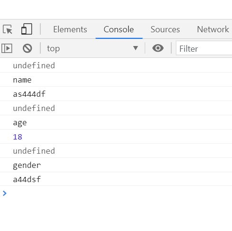Switch to the Elements tab
Viewport: 232px width, 231px height.
click(x=70, y=29)
